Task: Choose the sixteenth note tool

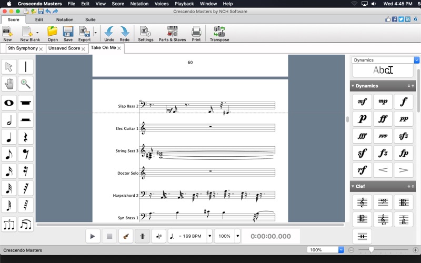Action: click(9, 171)
